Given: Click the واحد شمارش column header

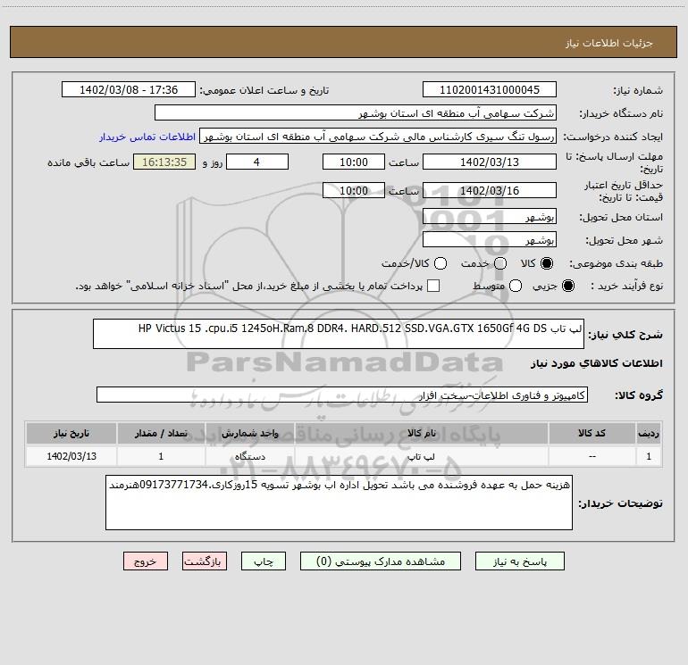Looking at the screenshot, I should pyautogui.click(x=249, y=433).
